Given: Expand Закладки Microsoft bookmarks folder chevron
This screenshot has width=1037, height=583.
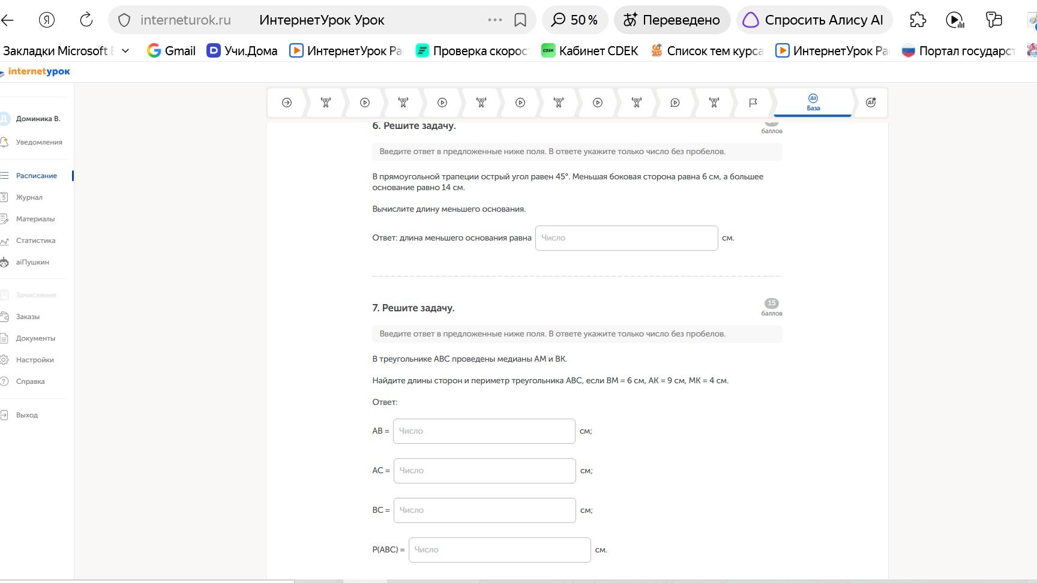Looking at the screenshot, I should (x=125, y=51).
